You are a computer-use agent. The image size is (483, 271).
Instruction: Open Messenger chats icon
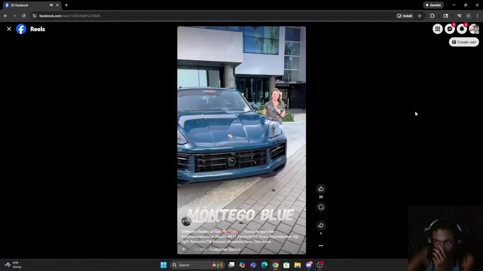(x=450, y=29)
